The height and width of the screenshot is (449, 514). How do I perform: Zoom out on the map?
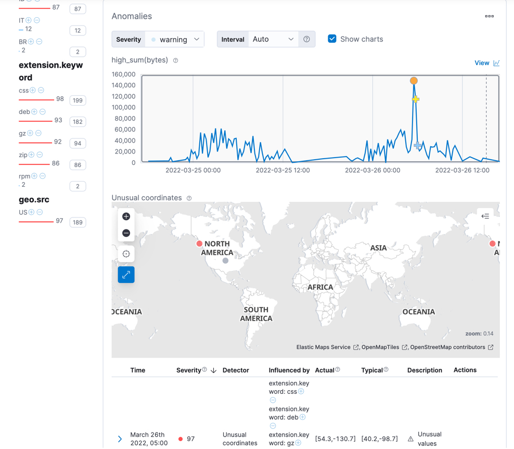click(126, 233)
